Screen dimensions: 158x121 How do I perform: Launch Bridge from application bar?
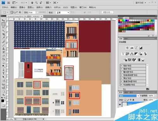click(x=9, y=3)
